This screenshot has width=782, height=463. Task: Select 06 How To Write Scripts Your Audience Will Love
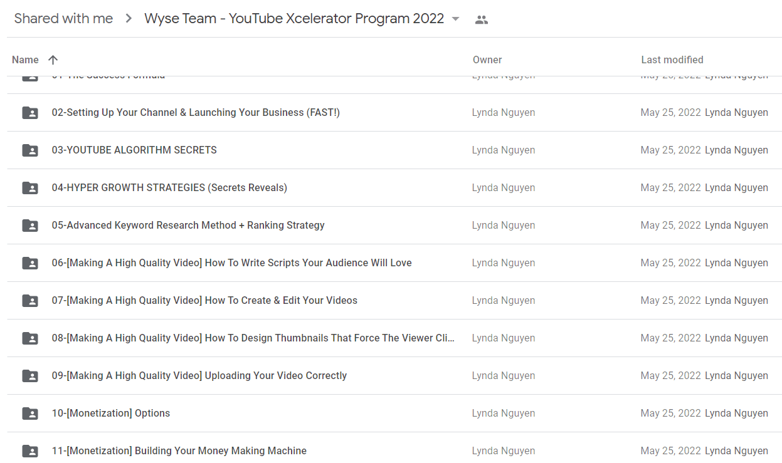231,263
